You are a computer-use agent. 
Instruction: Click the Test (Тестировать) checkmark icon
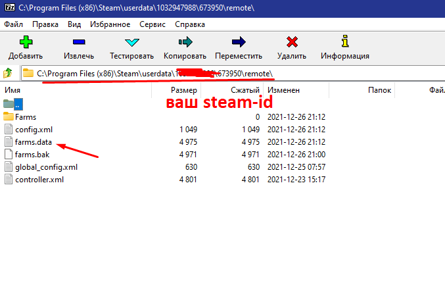coord(132,42)
